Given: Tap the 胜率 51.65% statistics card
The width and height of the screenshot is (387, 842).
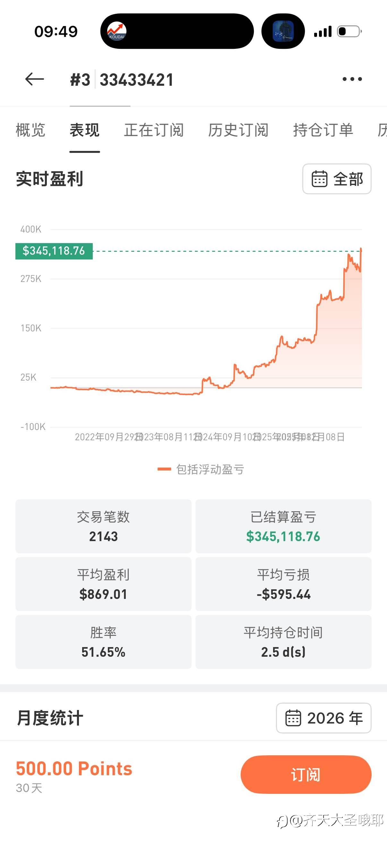Looking at the screenshot, I should tap(103, 642).
